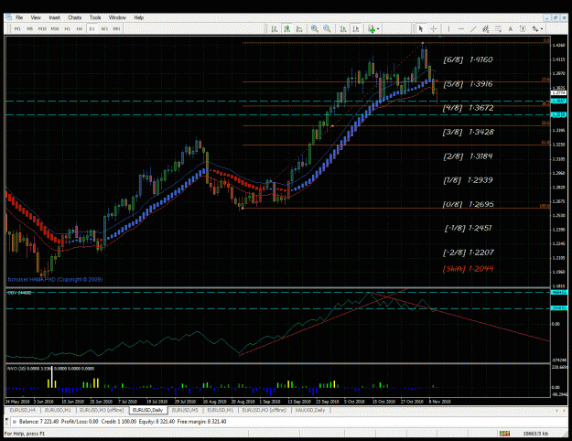Click the [-2/8] 1.2207 level label
The image size is (572, 441).
tap(468, 253)
